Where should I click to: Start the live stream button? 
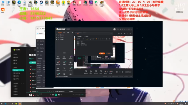[128, 72]
